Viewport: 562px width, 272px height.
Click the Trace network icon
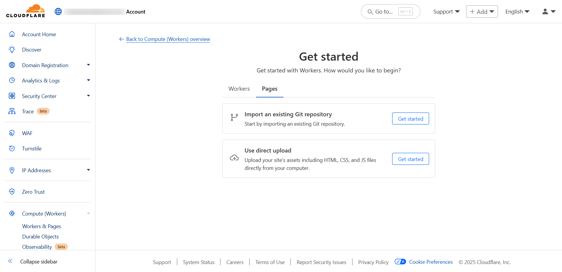(12, 111)
